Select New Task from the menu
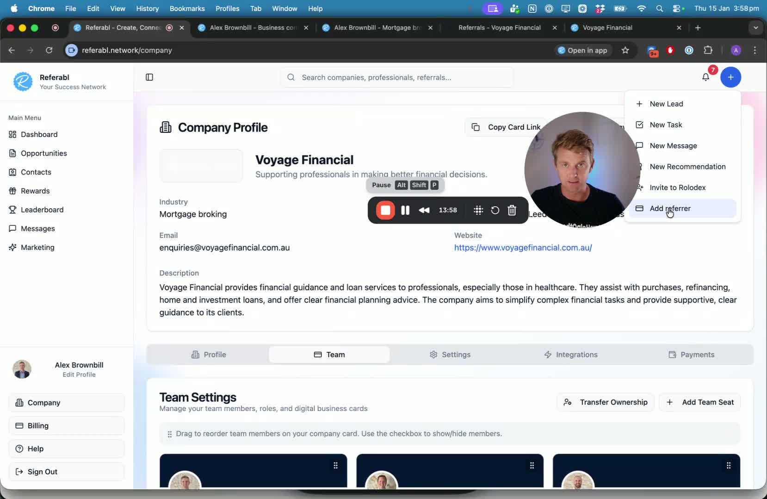Viewport: 767px width, 499px height. (682, 125)
